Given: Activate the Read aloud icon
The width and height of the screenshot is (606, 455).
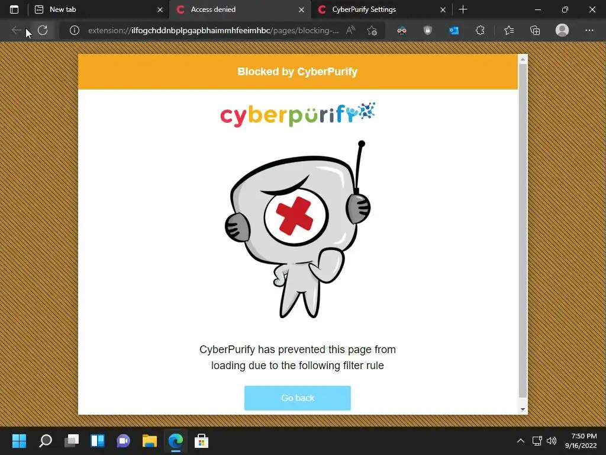Looking at the screenshot, I should click(x=350, y=30).
